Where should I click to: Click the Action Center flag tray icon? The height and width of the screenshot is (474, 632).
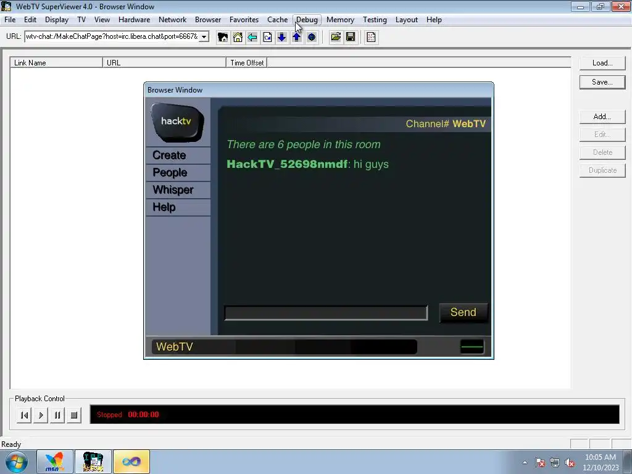click(540, 462)
